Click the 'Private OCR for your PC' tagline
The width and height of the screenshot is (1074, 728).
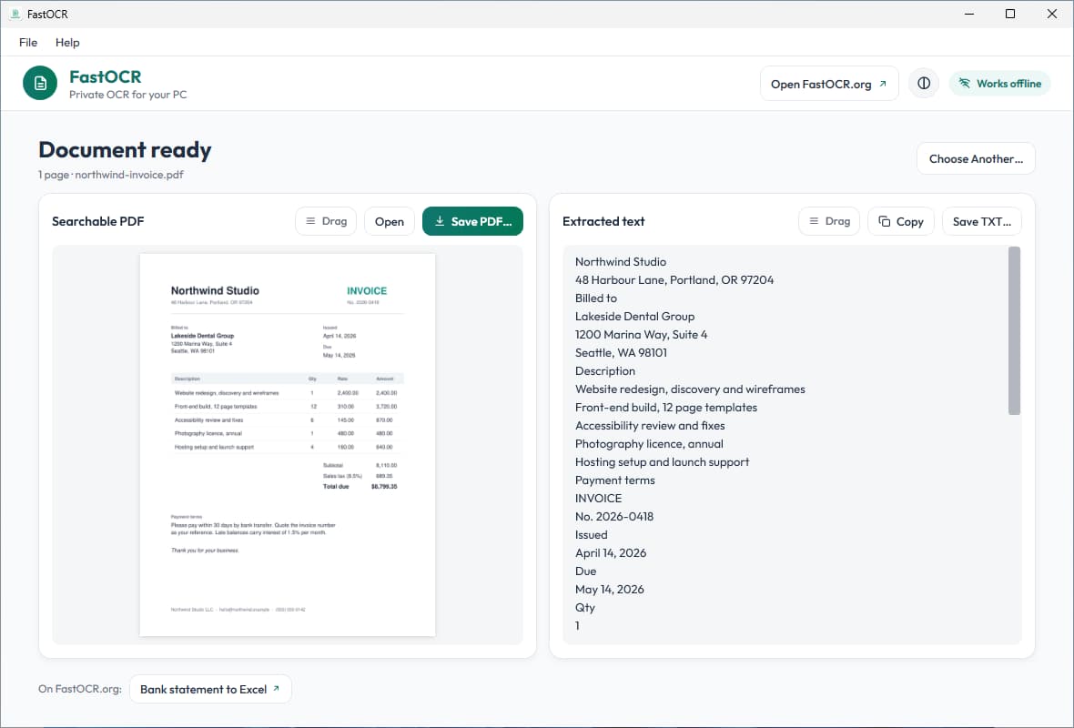(128, 95)
